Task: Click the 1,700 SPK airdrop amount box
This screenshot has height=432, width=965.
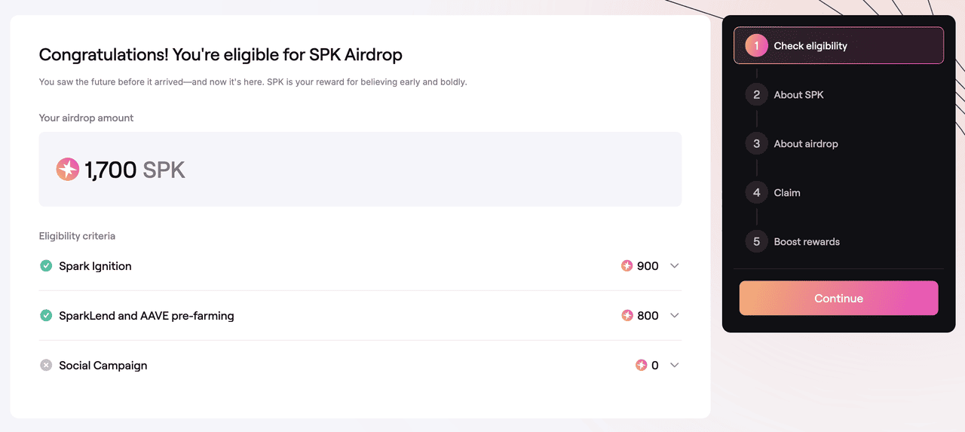Action: [x=360, y=170]
